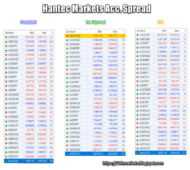Select the GBPCHF row in ECN table

pyautogui.click(x=161, y=77)
